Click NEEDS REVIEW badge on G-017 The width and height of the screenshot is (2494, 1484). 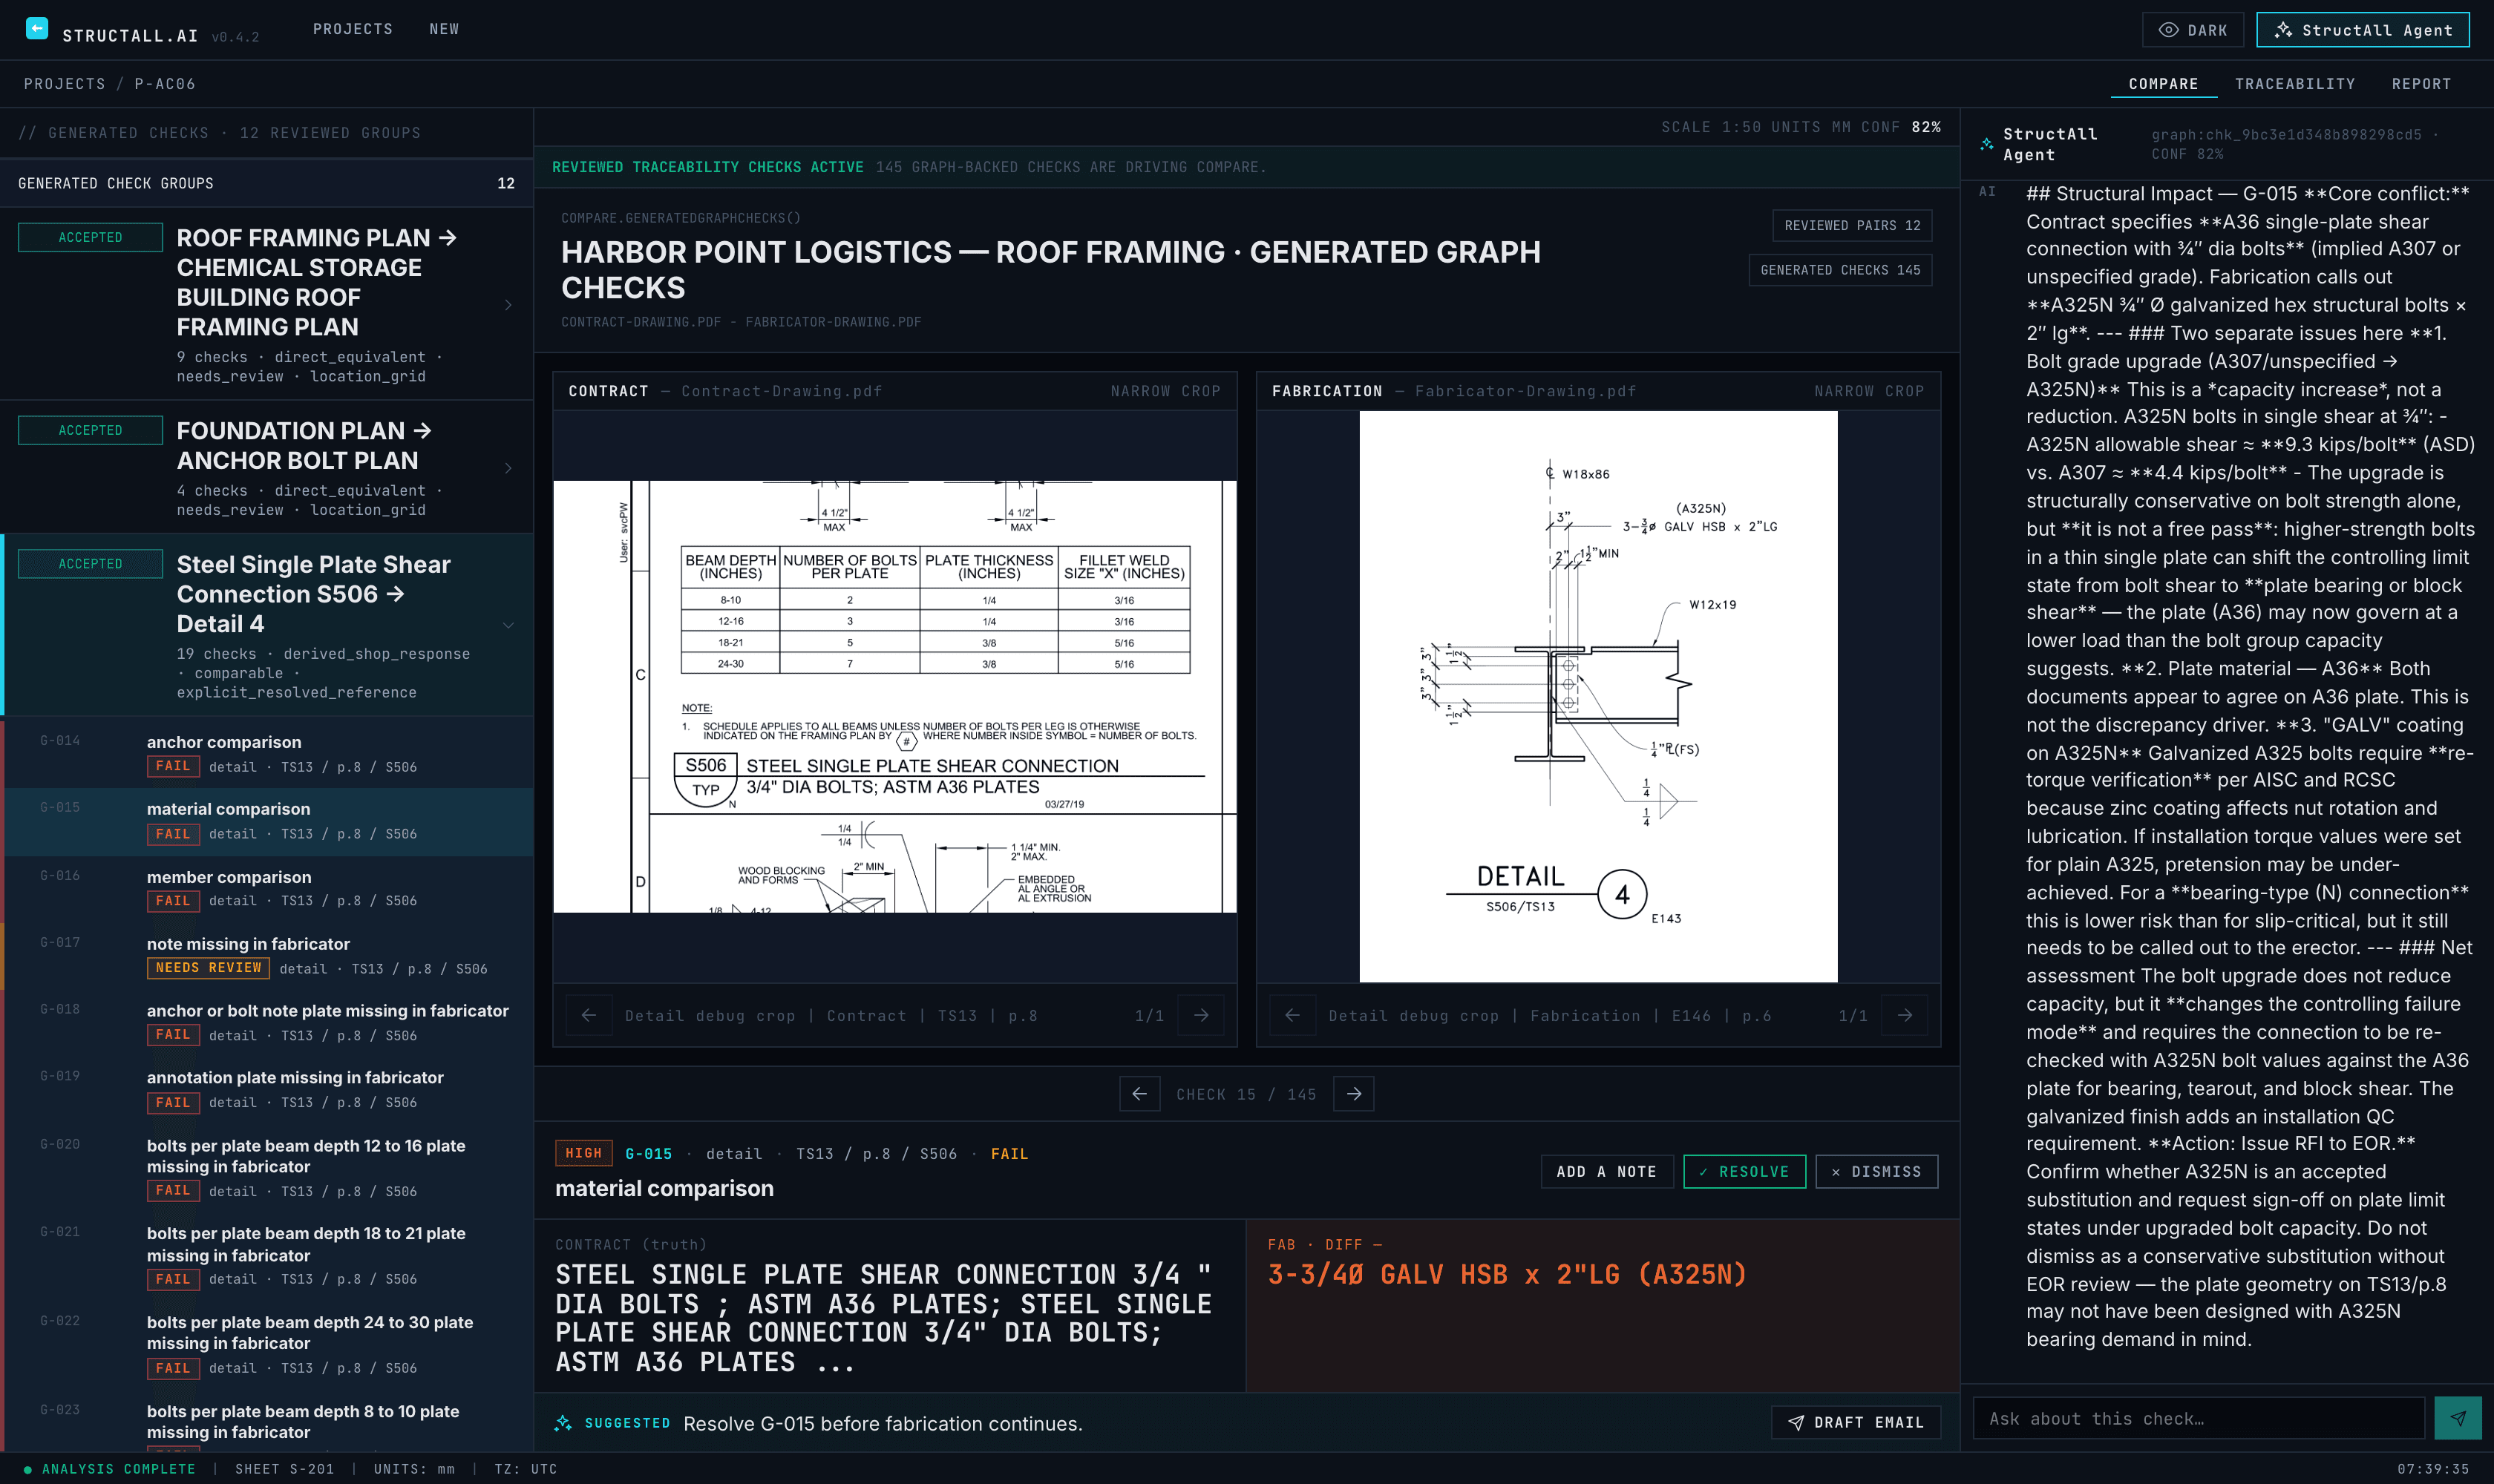208,967
